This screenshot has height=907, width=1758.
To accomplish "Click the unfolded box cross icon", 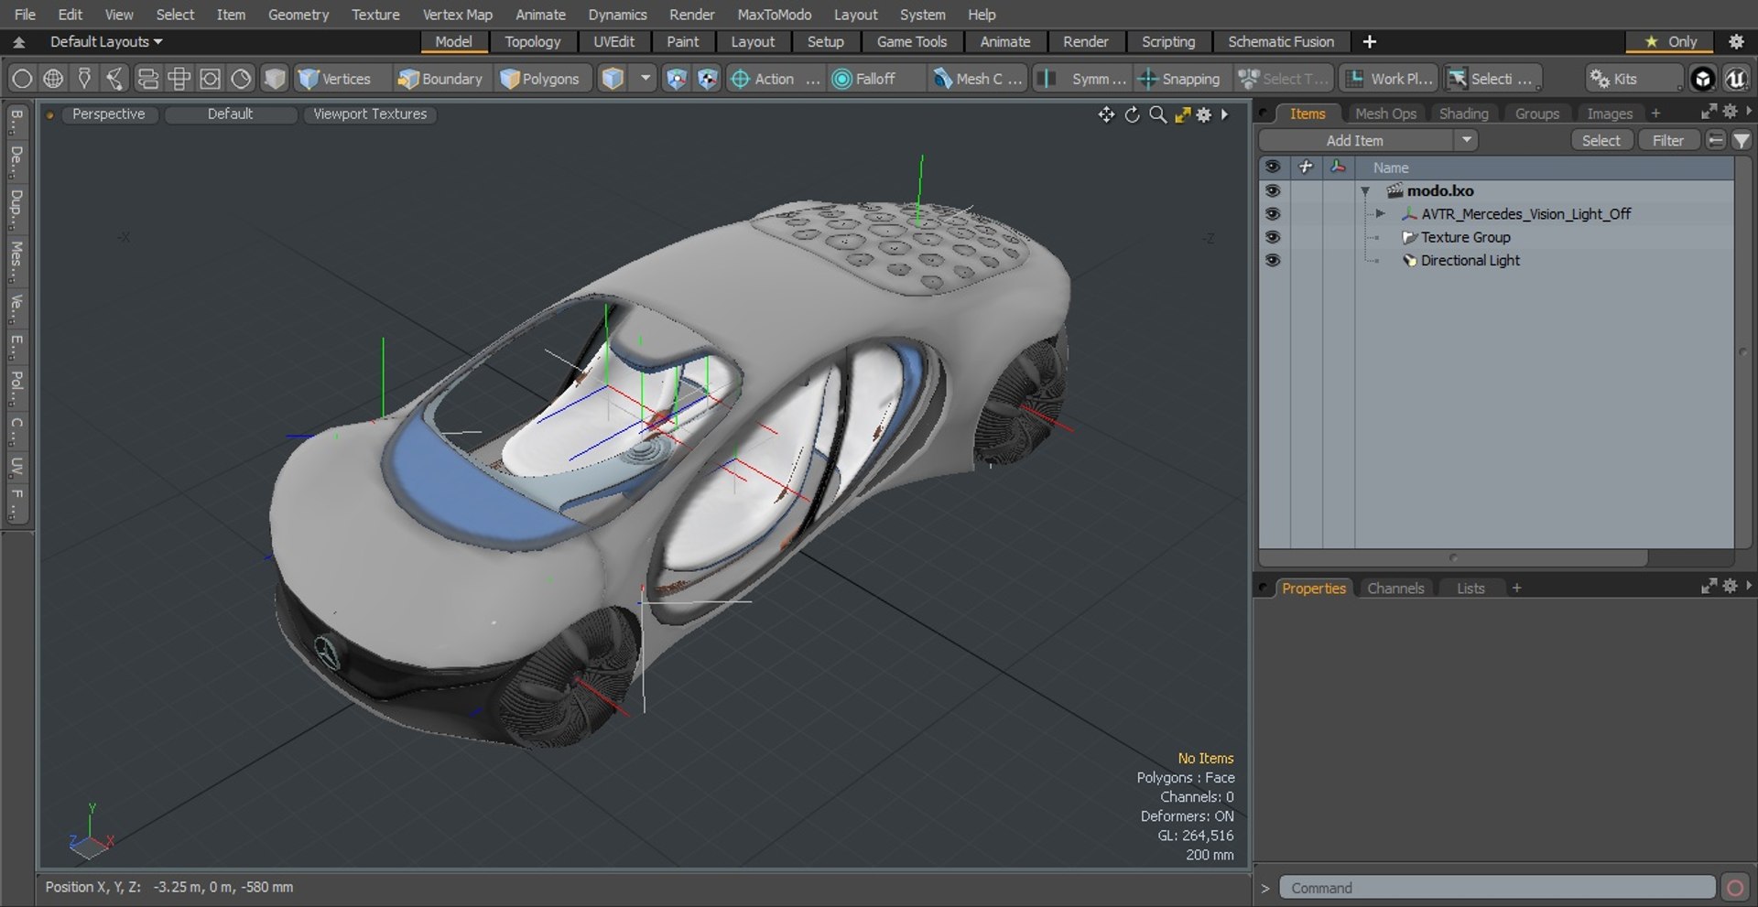I will [x=179, y=79].
